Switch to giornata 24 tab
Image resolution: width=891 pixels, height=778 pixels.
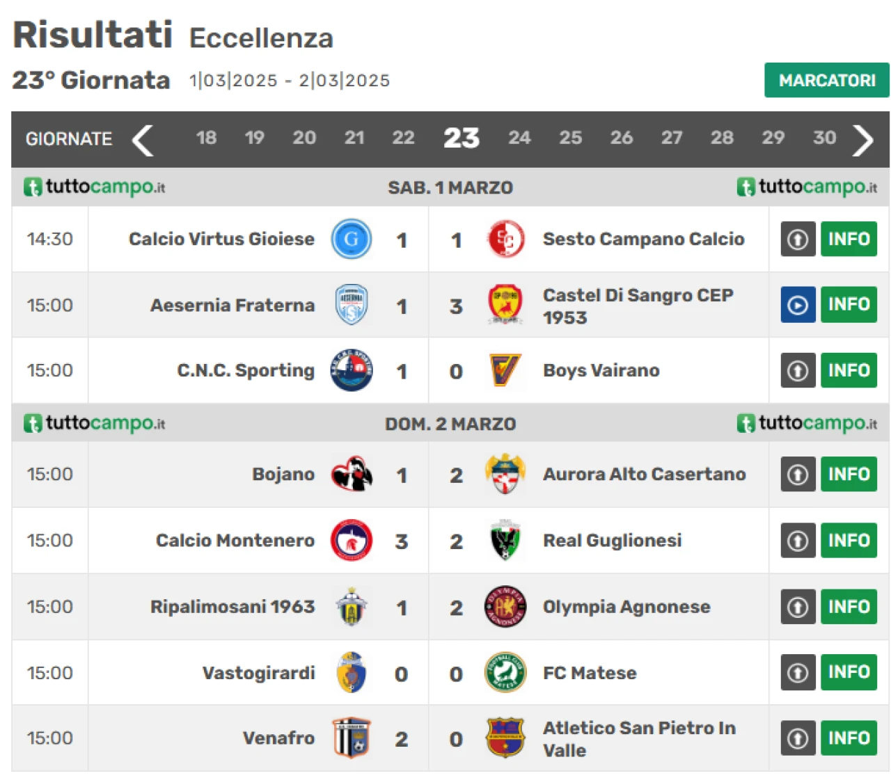point(519,138)
